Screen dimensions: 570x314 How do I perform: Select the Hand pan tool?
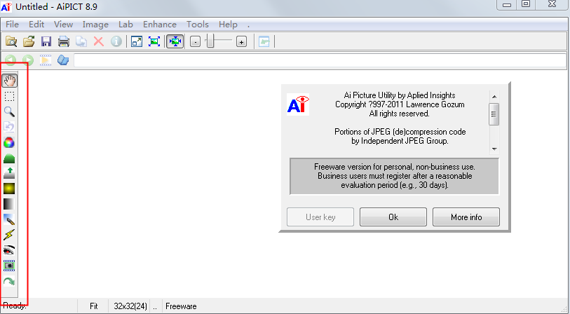tap(9, 81)
